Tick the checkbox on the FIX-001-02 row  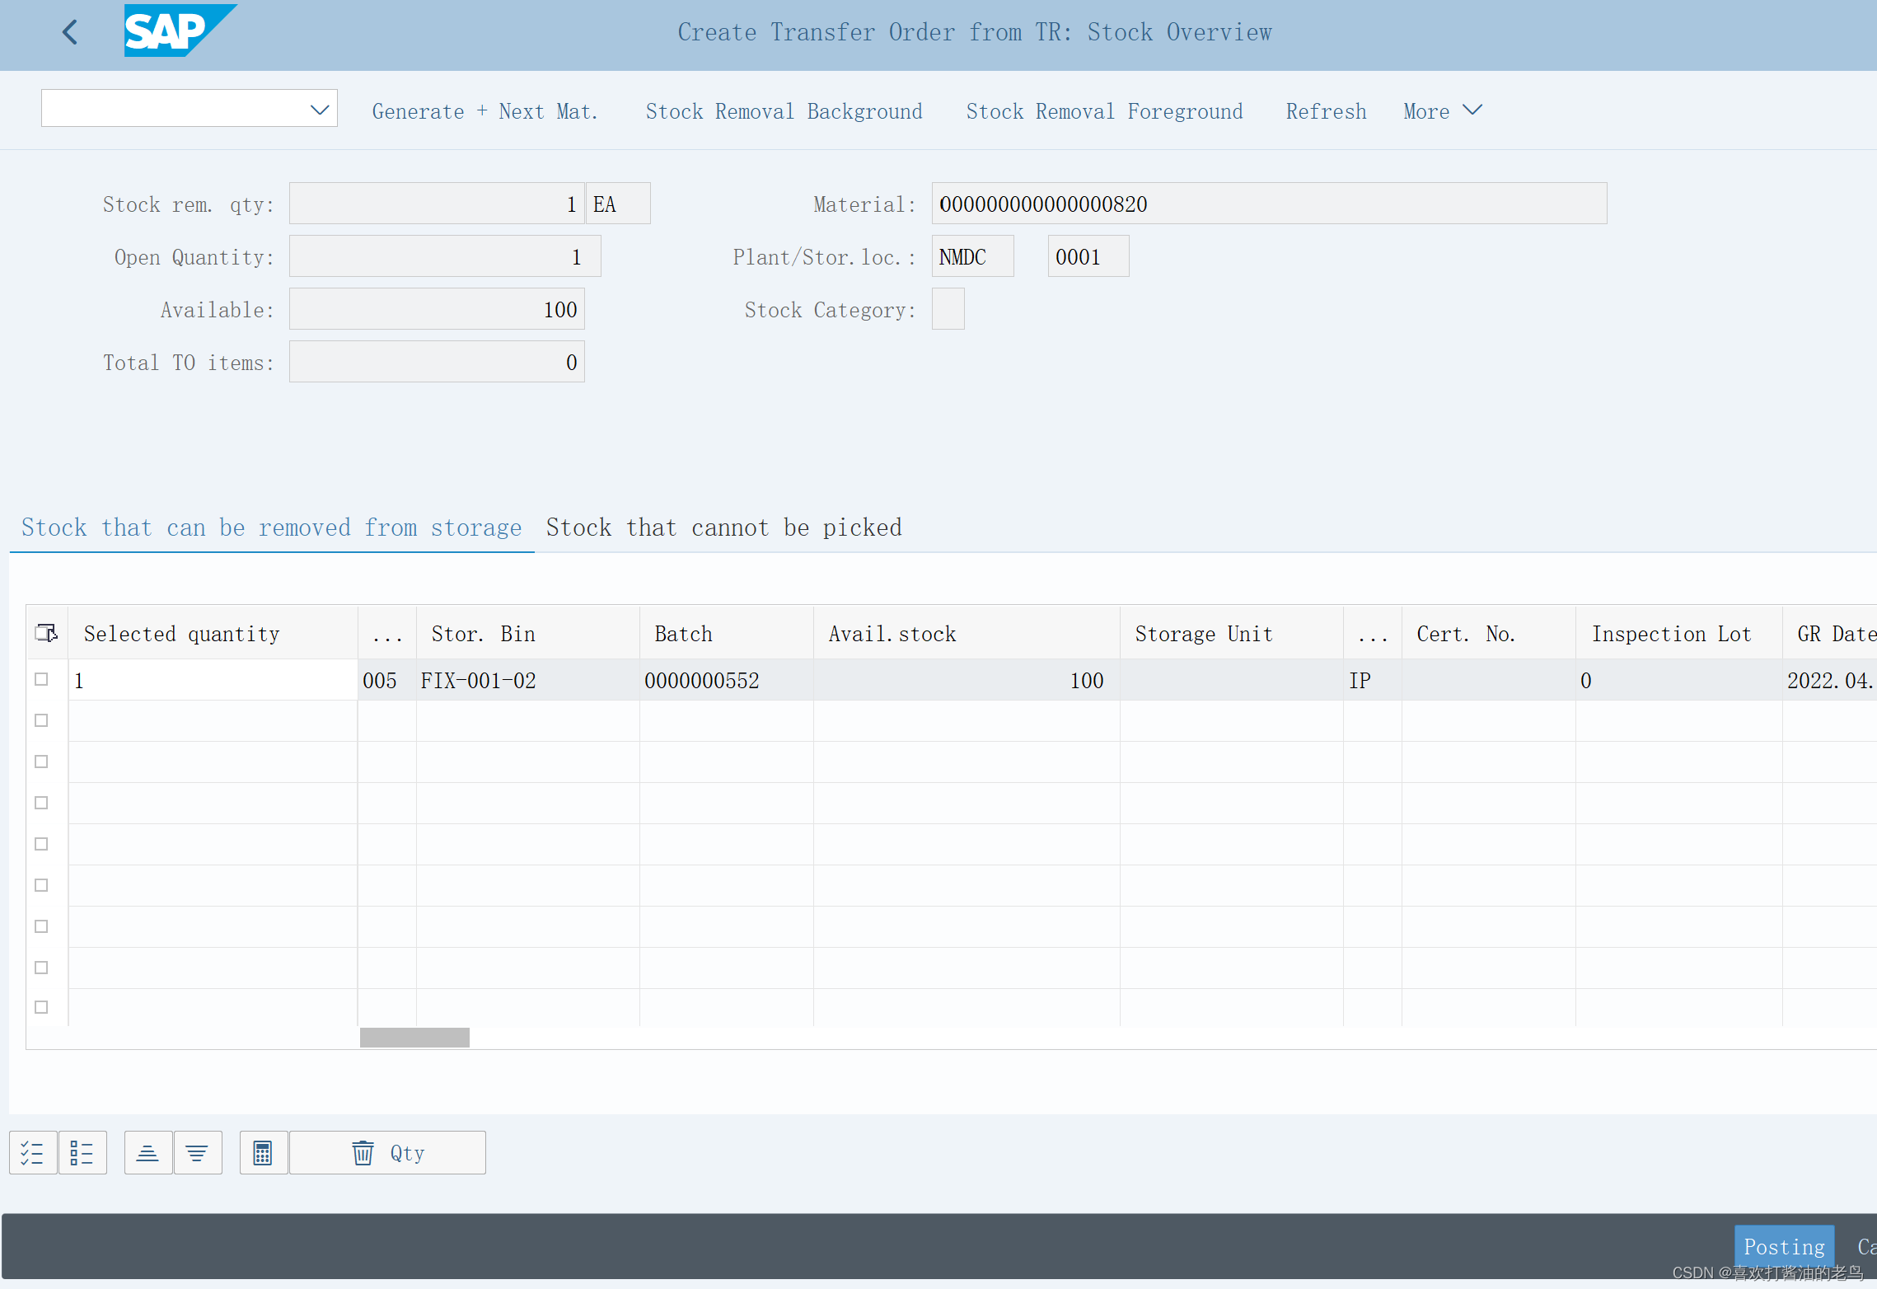click(40, 679)
